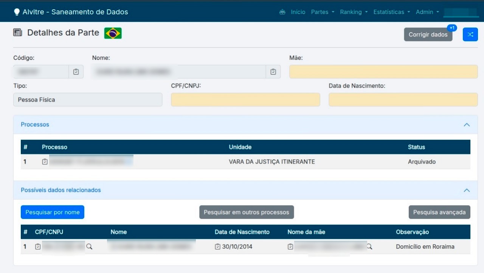This screenshot has height=273, width=484.
Task: Click the Tipo field Pessoa Física
Action: 88,99
